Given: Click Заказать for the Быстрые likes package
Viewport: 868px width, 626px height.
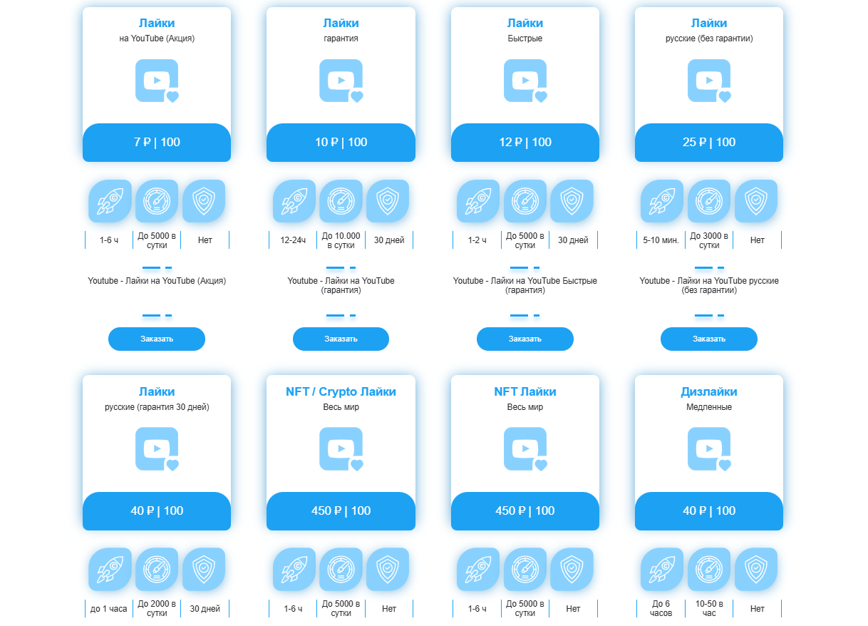Looking at the screenshot, I should (x=525, y=339).
